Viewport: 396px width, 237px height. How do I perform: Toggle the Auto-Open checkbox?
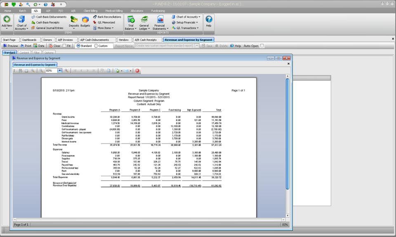pyautogui.click(x=262, y=46)
